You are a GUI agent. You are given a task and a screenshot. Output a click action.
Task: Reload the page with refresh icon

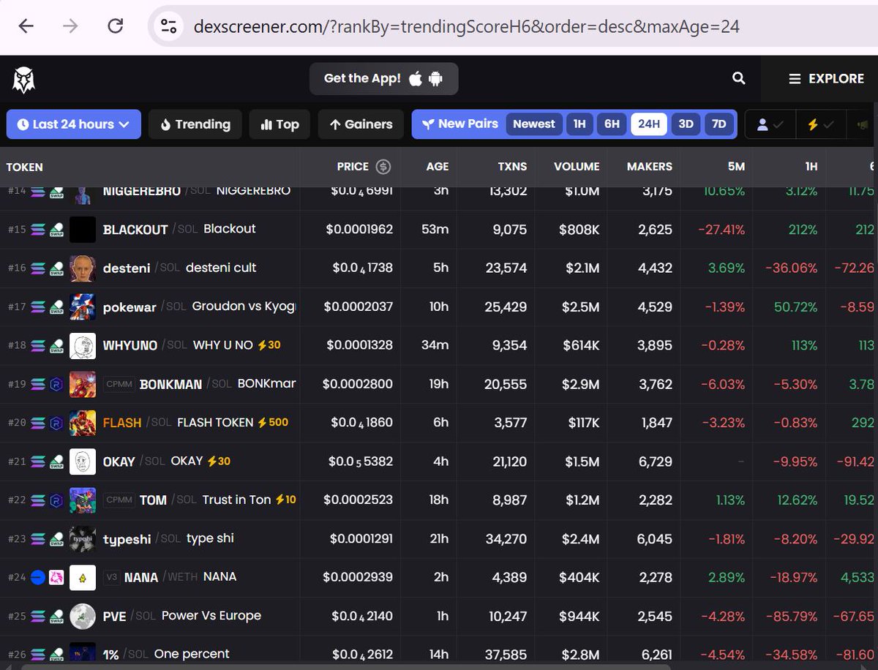click(115, 26)
